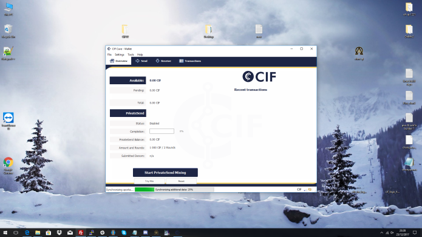Open Discord from the taskbar
Viewport: 422px width, 237px height.
coord(145,233)
